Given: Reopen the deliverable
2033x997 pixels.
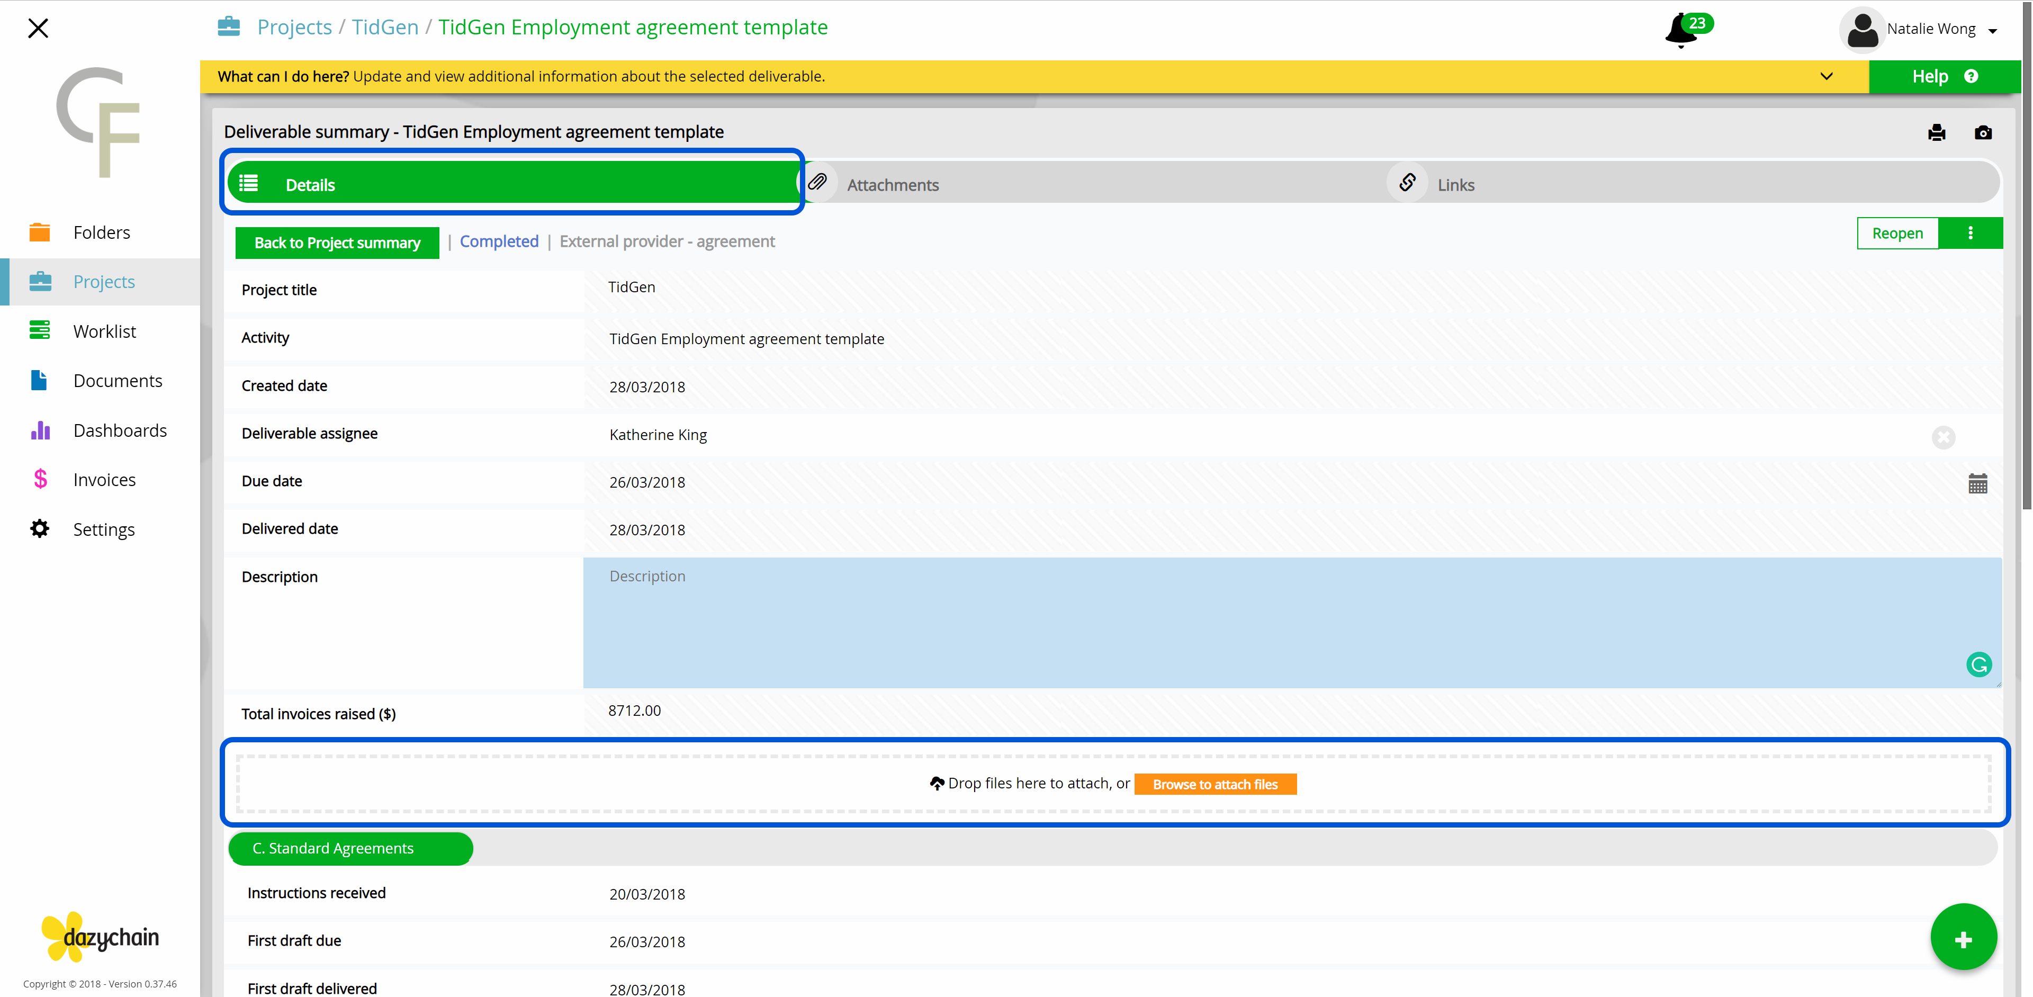Looking at the screenshot, I should [x=1897, y=233].
